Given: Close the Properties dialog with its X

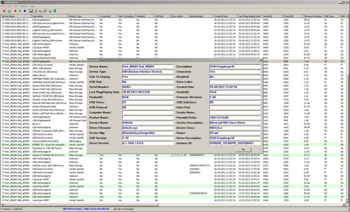Looking at the screenshot, I should tap(260, 60).
